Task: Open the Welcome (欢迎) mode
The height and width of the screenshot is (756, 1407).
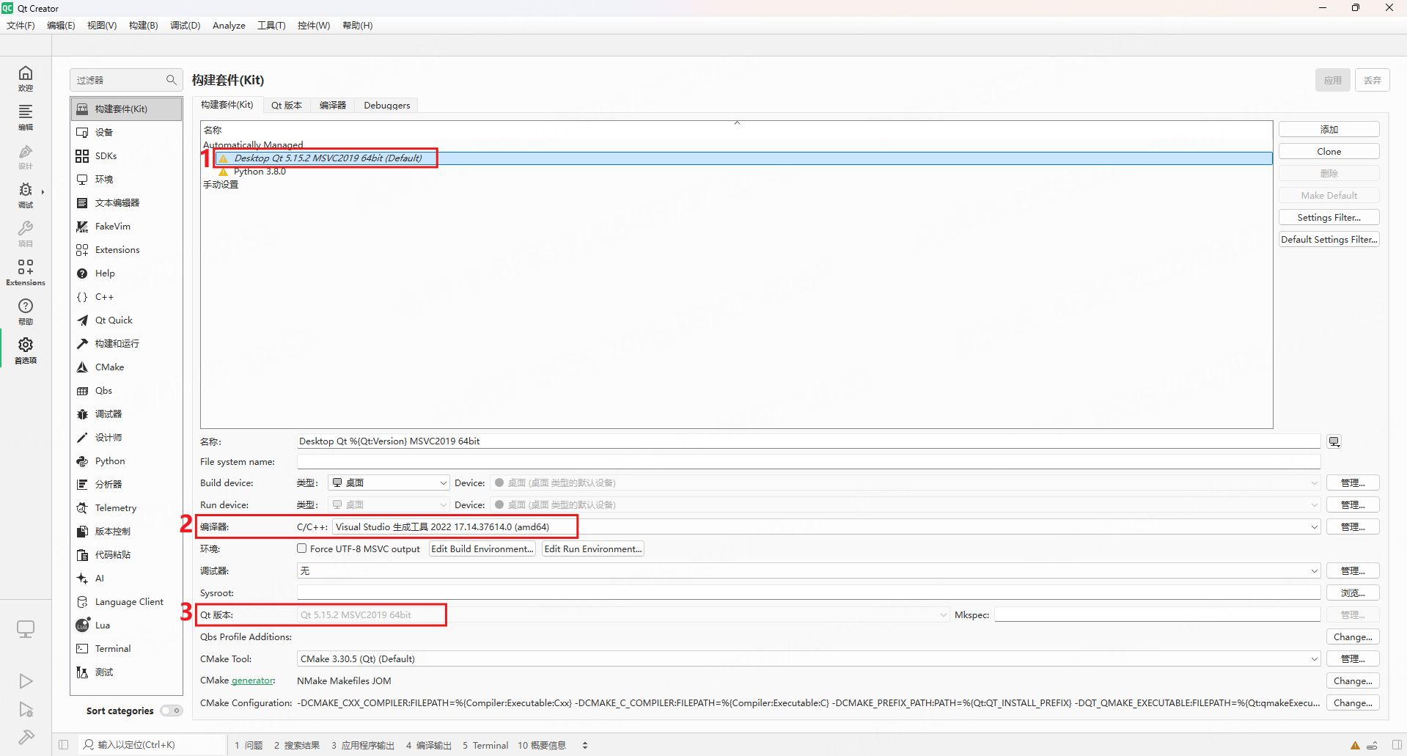Action: (26, 78)
